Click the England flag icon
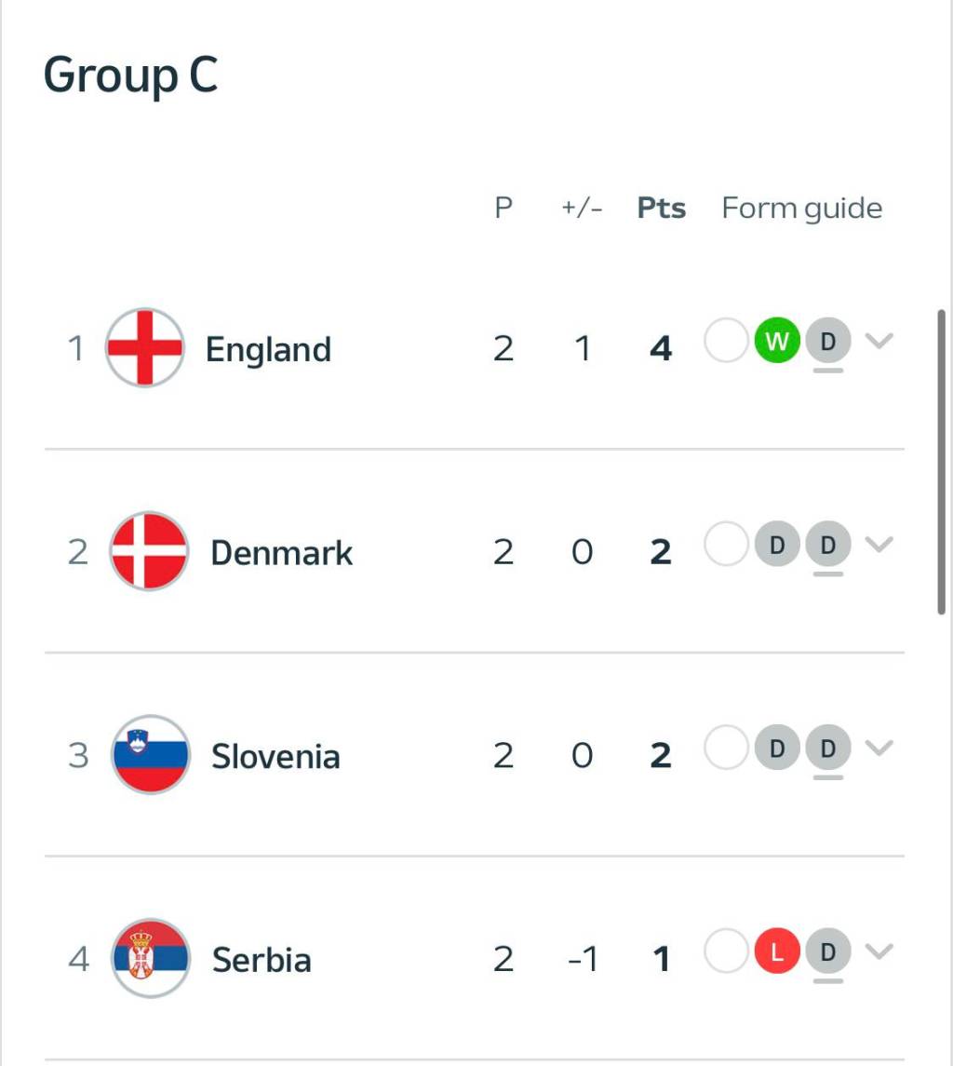The width and height of the screenshot is (953, 1066). tap(144, 348)
